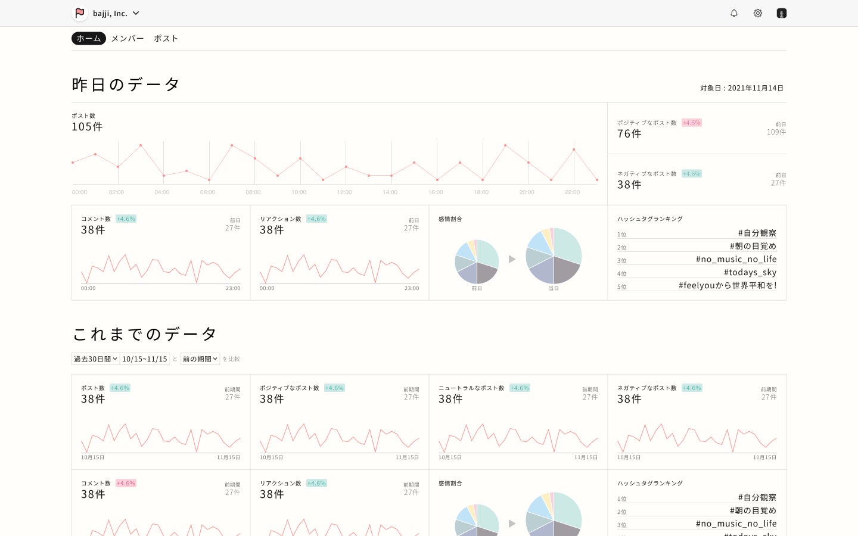The image size is (858, 536).
Task: Open the #no_music_no_life hashtag in yesterday's ranking
Action: (x=736, y=259)
